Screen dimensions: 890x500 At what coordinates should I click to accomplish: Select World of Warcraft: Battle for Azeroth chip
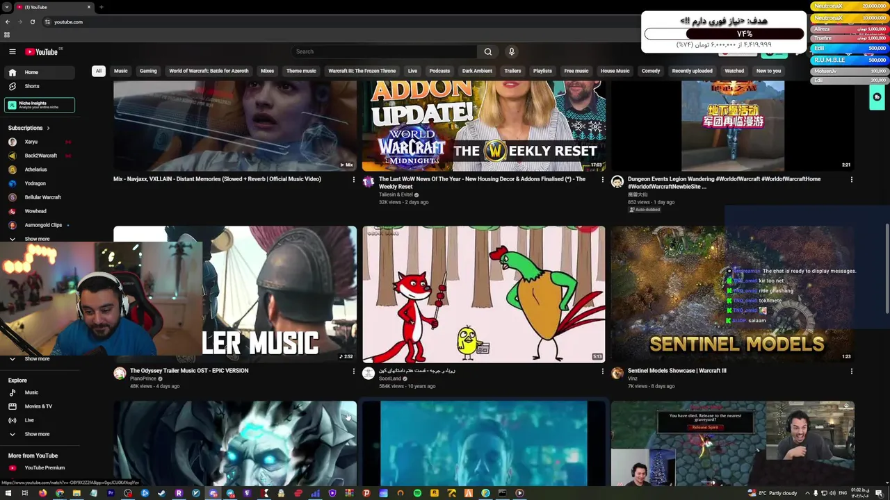coord(209,71)
